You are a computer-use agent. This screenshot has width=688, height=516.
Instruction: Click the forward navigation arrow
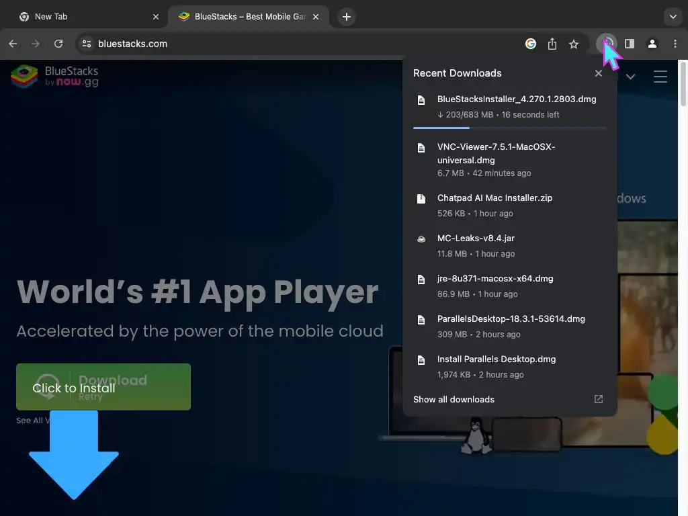coord(36,44)
